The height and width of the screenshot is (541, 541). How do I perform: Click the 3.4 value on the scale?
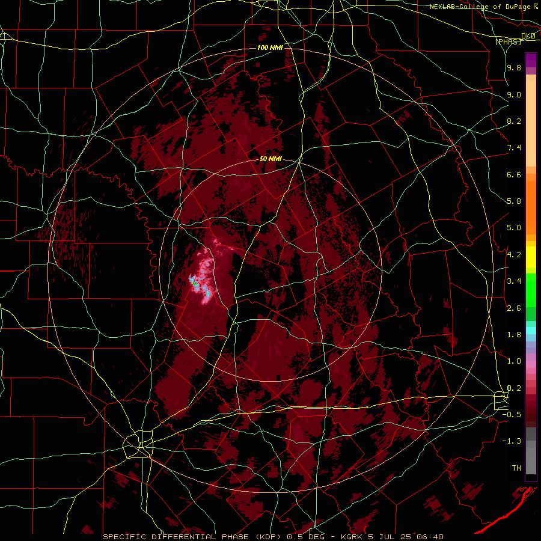pos(514,281)
